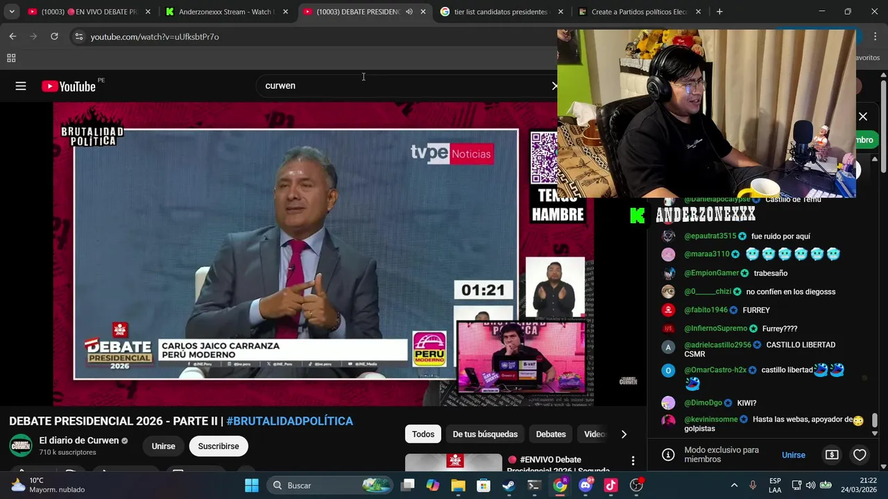Viewport: 888px width, 499px height.
Task: Click the debate video player
Action: coord(323,254)
